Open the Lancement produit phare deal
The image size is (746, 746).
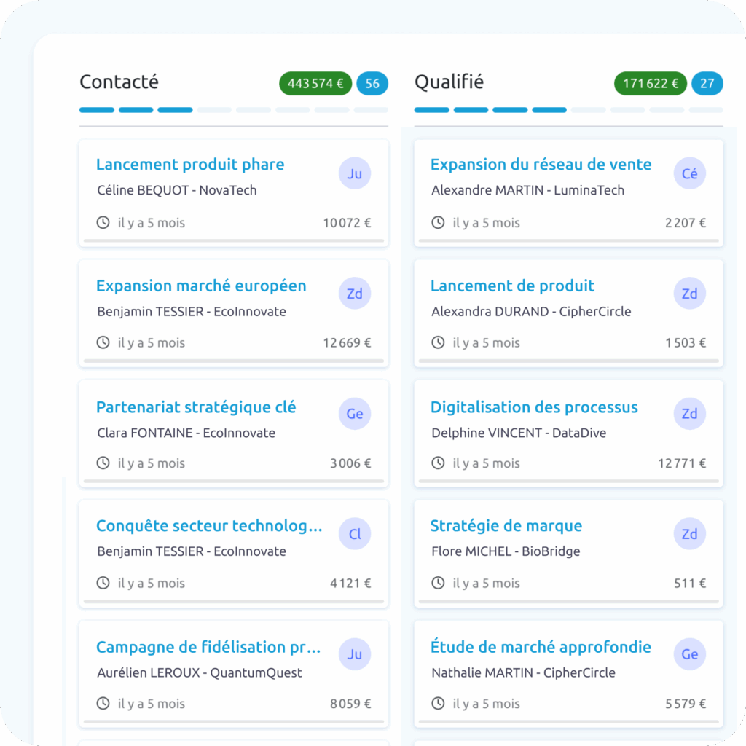[190, 165]
